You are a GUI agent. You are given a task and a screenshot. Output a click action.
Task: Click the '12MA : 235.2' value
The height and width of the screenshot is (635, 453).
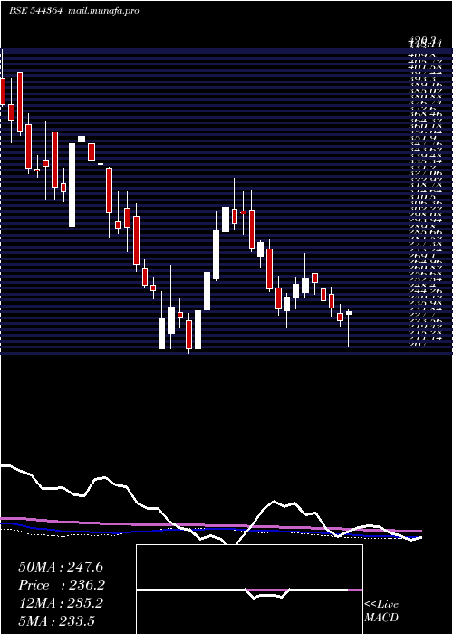pyautogui.click(x=61, y=603)
